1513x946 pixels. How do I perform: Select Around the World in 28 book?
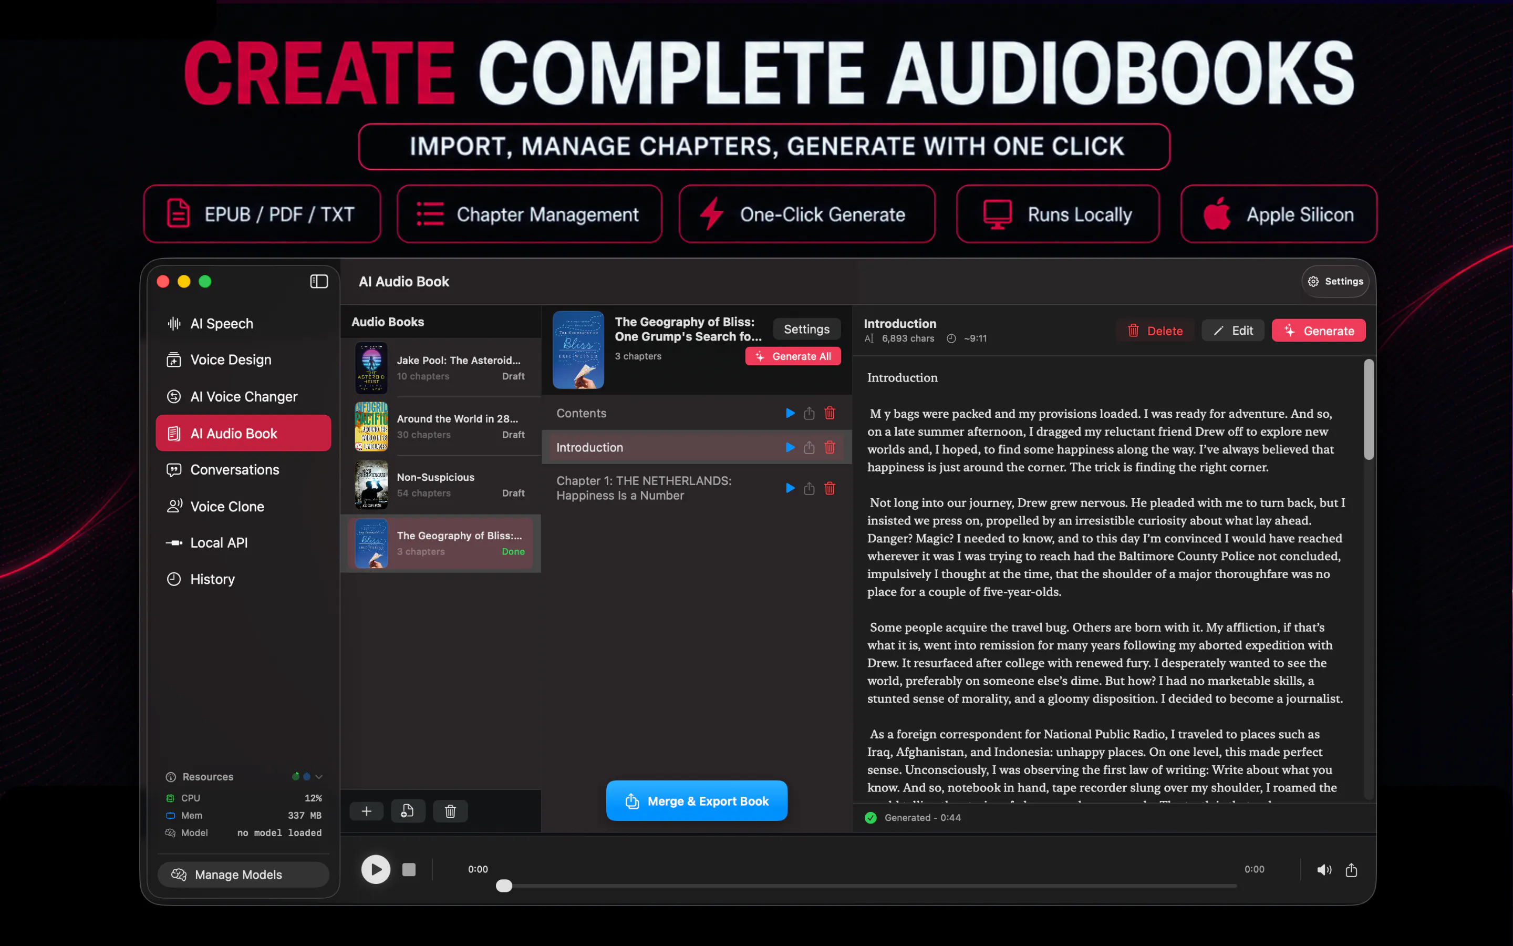click(x=441, y=426)
